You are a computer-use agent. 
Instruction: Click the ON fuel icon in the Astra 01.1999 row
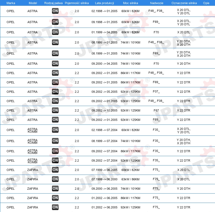click(x=55, y=32)
